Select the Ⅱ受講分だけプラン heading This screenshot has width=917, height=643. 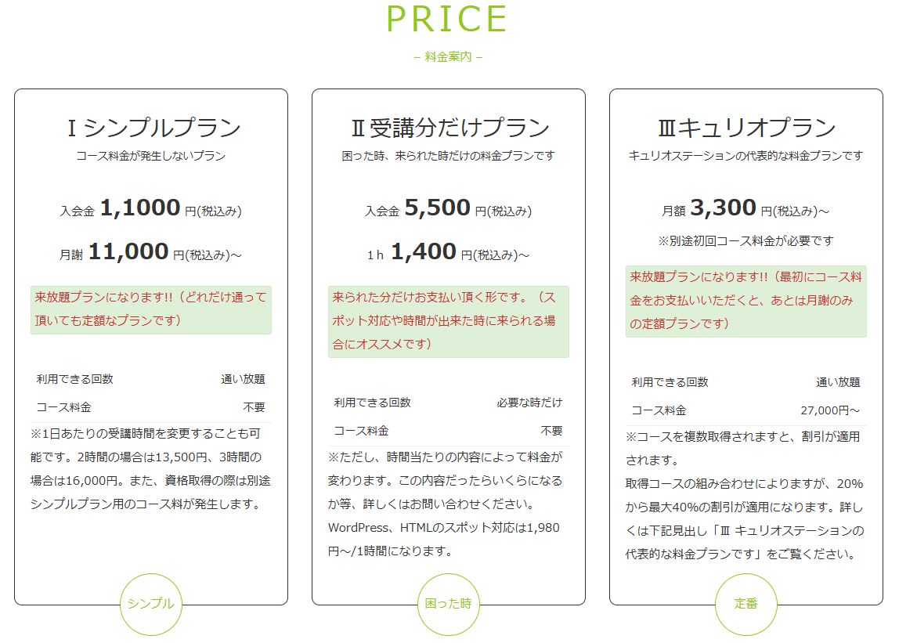449,128
